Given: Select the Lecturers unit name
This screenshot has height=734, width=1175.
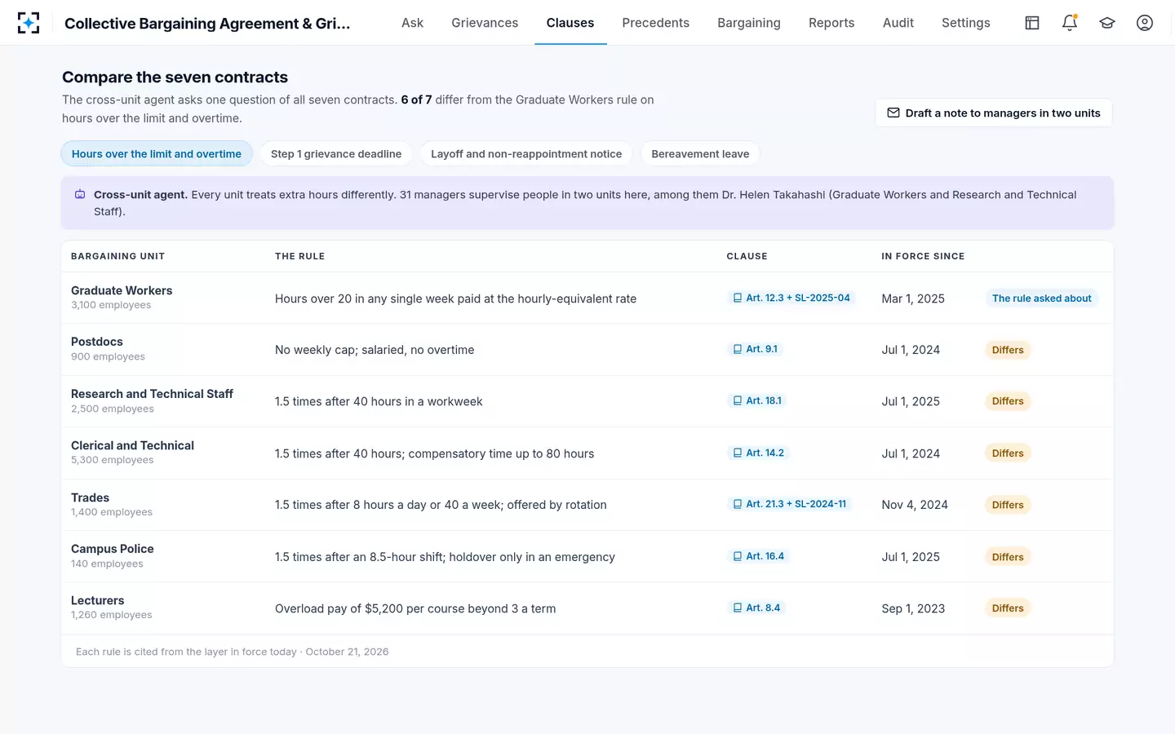Looking at the screenshot, I should [x=98, y=600].
